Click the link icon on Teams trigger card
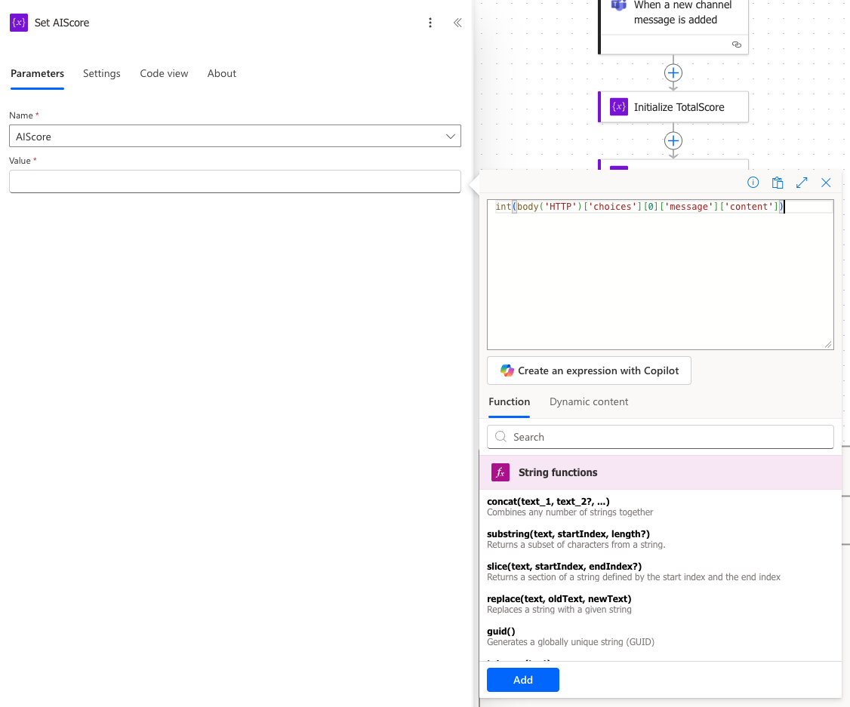Image resolution: width=850 pixels, height=707 pixels. pos(737,45)
